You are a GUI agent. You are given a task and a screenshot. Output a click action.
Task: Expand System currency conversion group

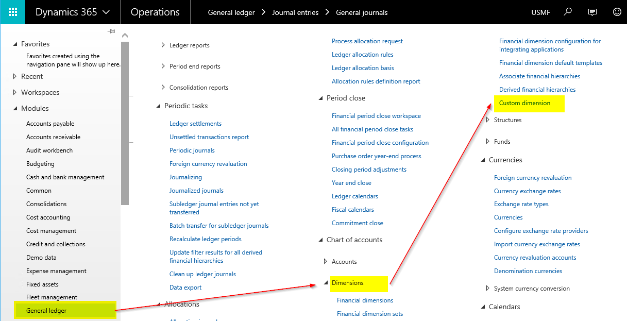[488, 289]
